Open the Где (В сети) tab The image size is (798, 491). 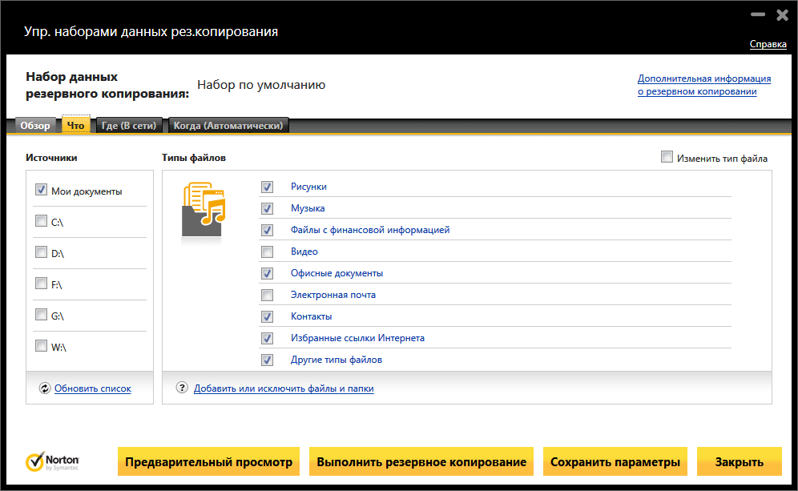129,126
